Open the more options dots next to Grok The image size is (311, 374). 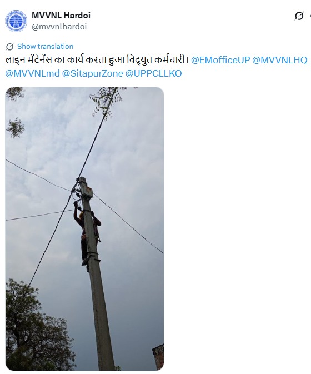coord(310,16)
